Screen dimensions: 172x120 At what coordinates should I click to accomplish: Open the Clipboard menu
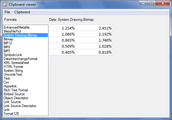(22, 12)
